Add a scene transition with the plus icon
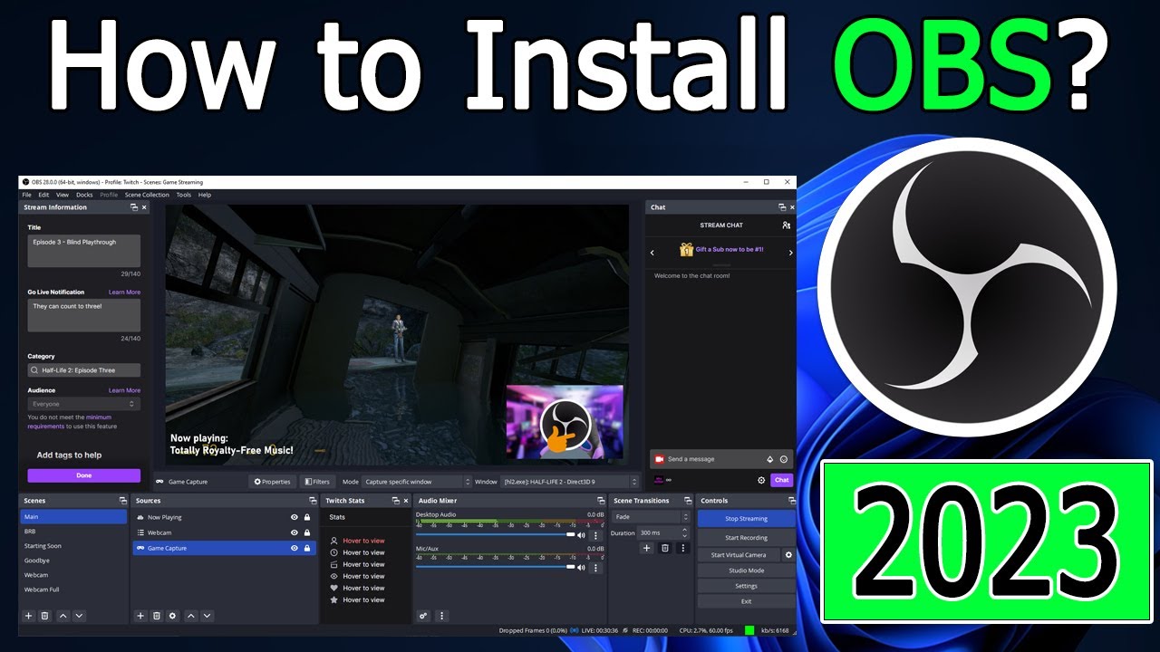The image size is (1160, 652). 646,548
